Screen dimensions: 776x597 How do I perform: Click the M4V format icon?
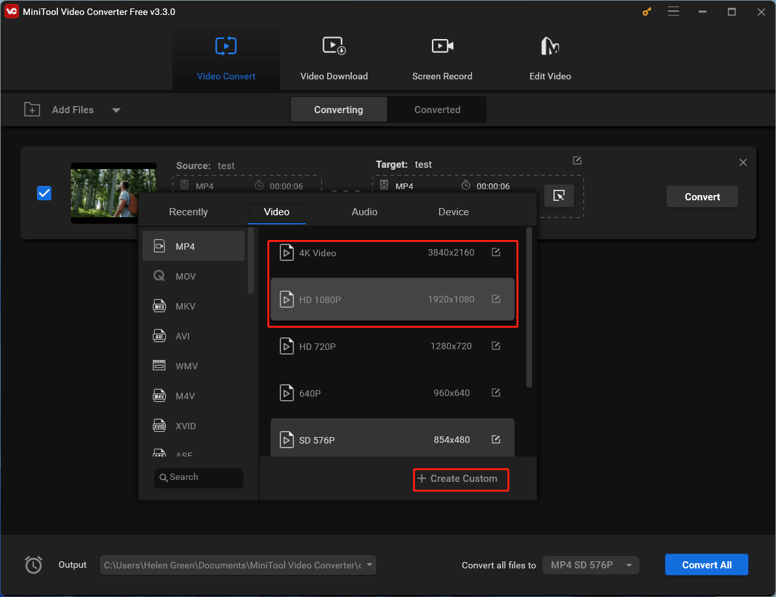(159, 395)
